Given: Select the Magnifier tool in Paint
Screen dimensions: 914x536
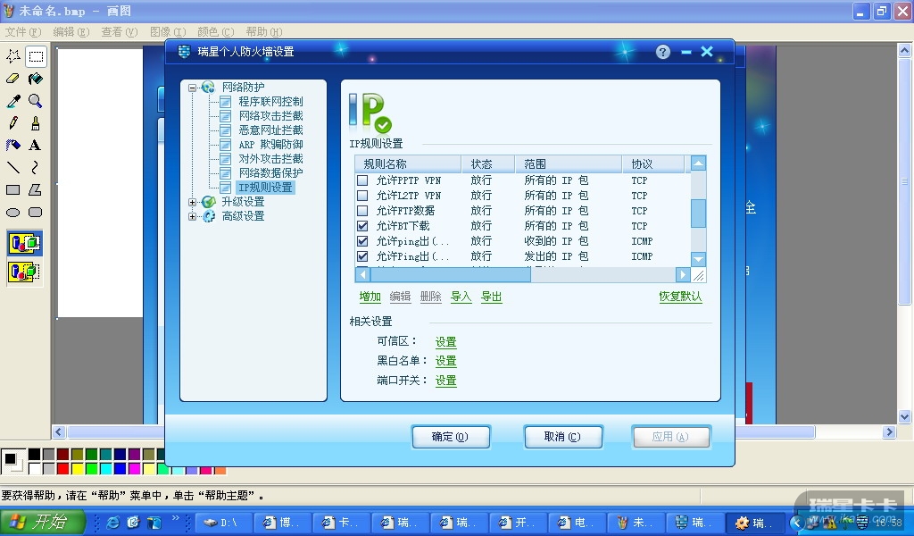Looking at the screenshot, I should (36, 101).
